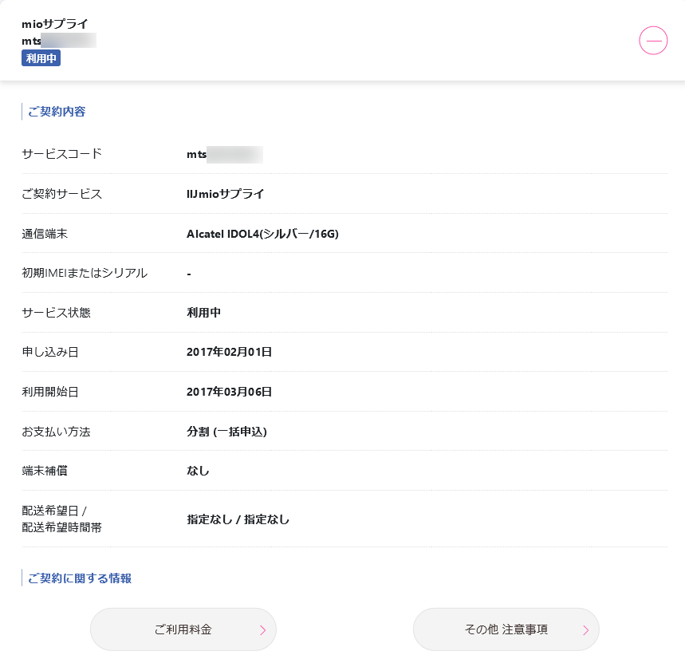This screenshot has width=685, height=659.
Task: Click the 指定なし / 指定なし delivery value
Action: coord(238,519)
